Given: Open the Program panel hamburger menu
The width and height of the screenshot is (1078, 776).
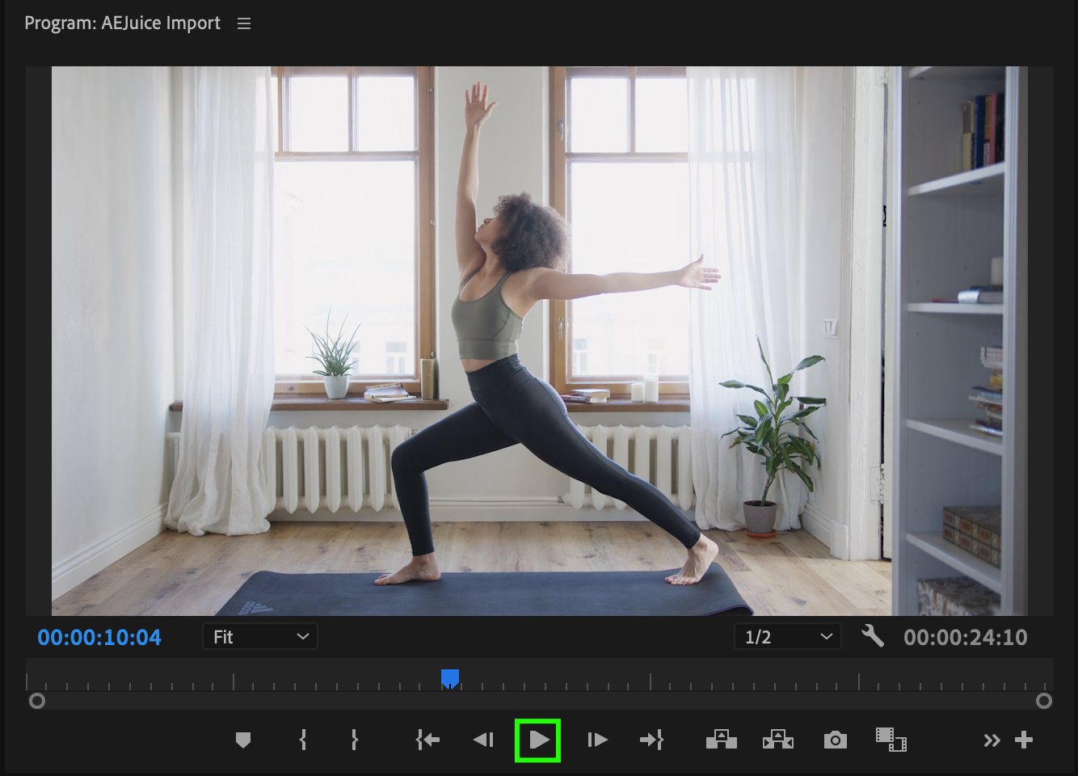Looking at the screenshot, I should [x=244, y=24].
